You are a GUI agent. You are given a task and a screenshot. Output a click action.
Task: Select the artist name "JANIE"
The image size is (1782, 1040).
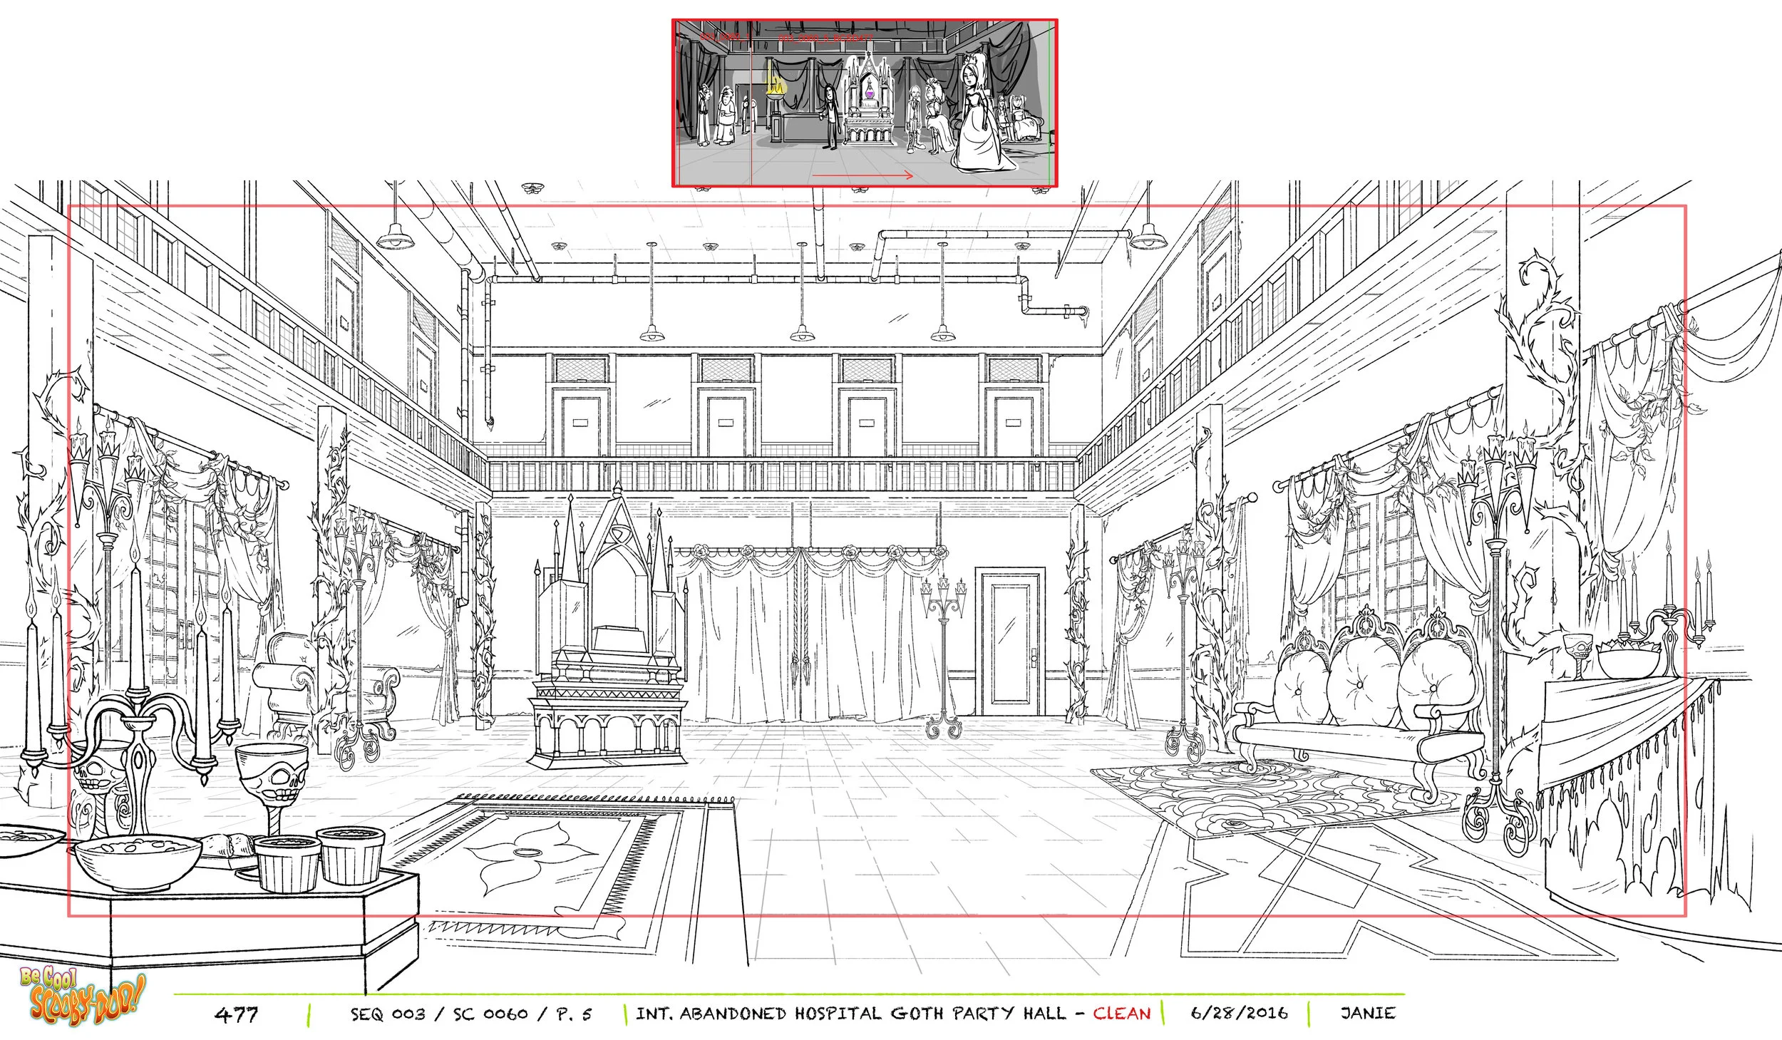tap(1368, 1013)
